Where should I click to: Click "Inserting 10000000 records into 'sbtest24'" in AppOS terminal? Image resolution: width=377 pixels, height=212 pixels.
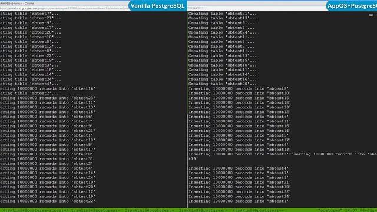(240, 196)
